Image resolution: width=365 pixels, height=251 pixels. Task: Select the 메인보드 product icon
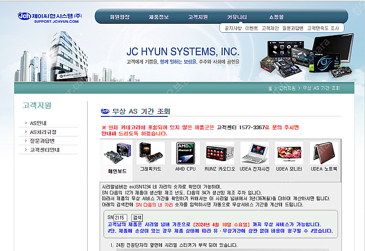point(117,153)
